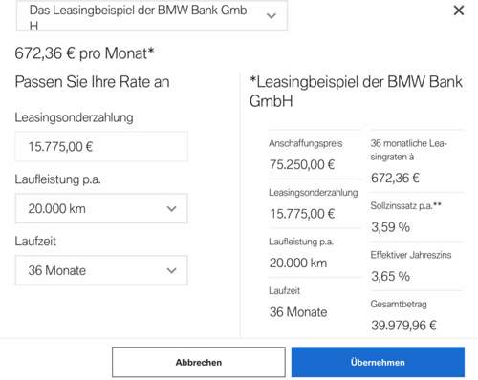This screenshot has width=478, height=380.
Task: Click the Leasingsonderzahlung value in summary table
Action: click(302, 214)
